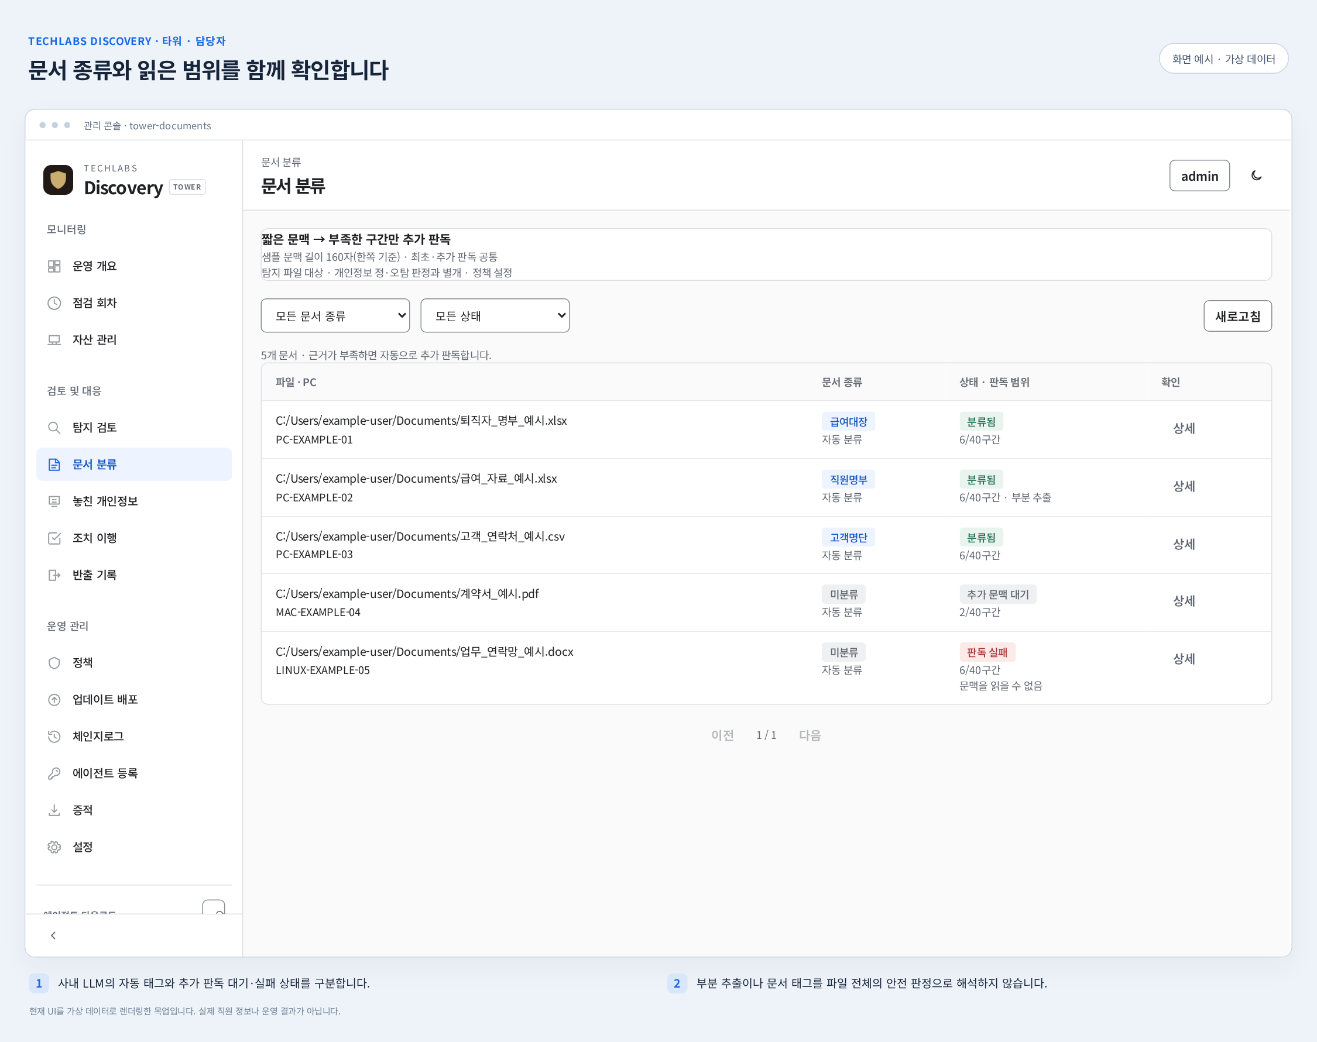Click the 새로고침 button
Screen dimensions: 1317x1042
[x=1237, y=316]
